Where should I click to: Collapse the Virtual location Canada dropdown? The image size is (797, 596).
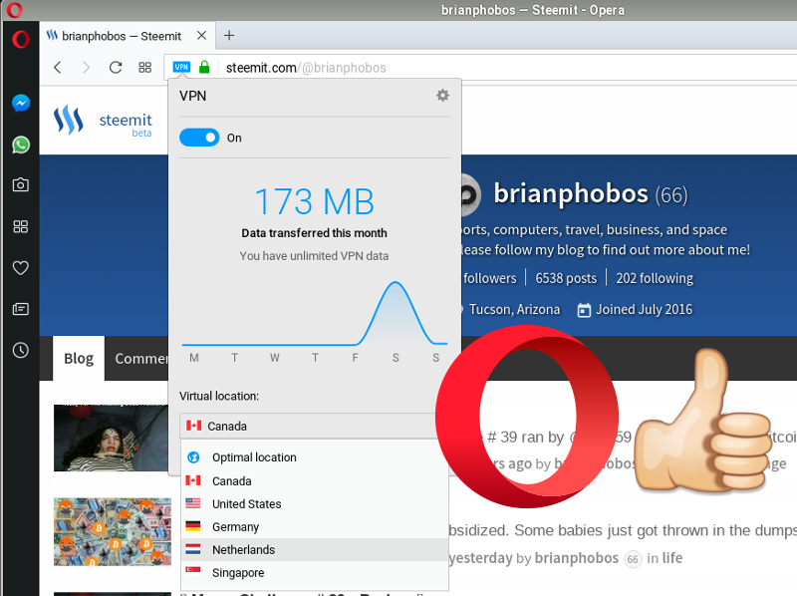(309, 426)
